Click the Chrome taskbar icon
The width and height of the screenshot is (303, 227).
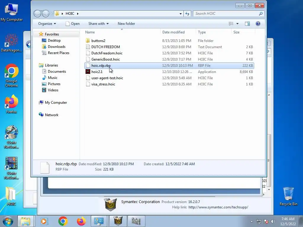(63, 221)
